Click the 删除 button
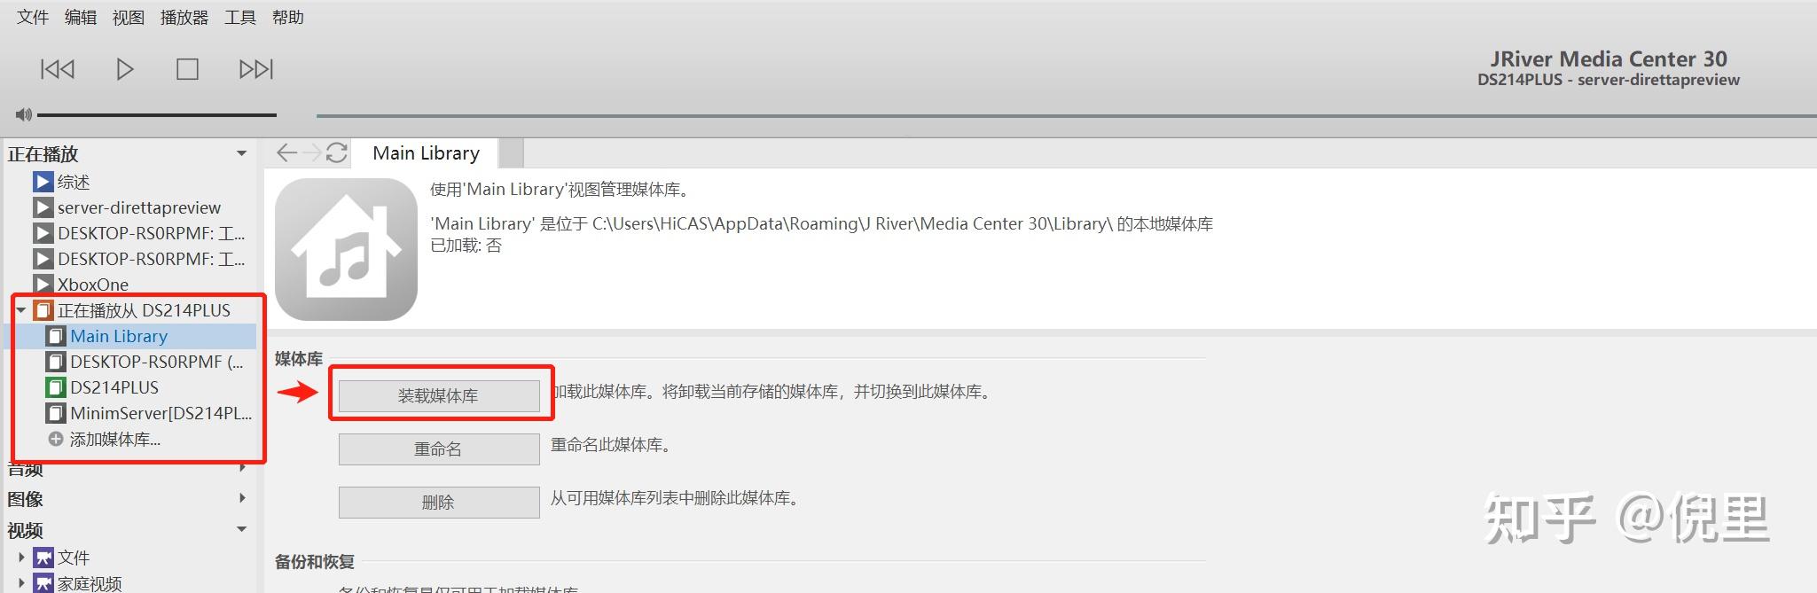 439,502
